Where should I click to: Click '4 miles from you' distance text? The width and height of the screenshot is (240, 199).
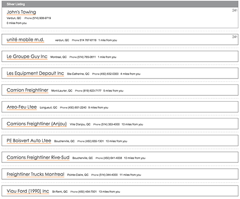pos(131,74)
